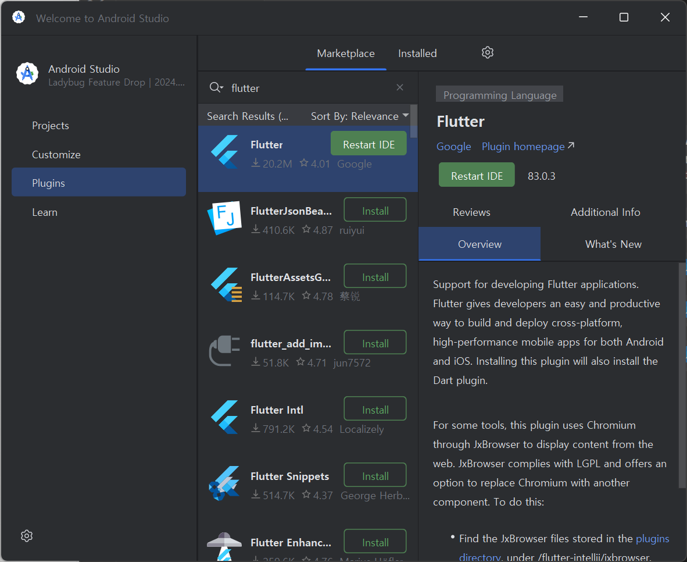Click the Localizely vendor name
687x562 pixels.
pos(362,429)
